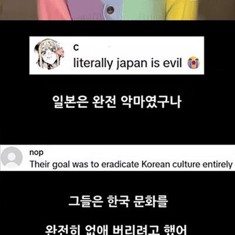
Task: Click the purple stripe of the cardigan
Action: tap(86, 10)
